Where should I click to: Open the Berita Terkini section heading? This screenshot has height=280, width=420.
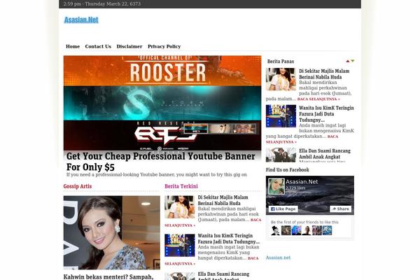(181, 186)
